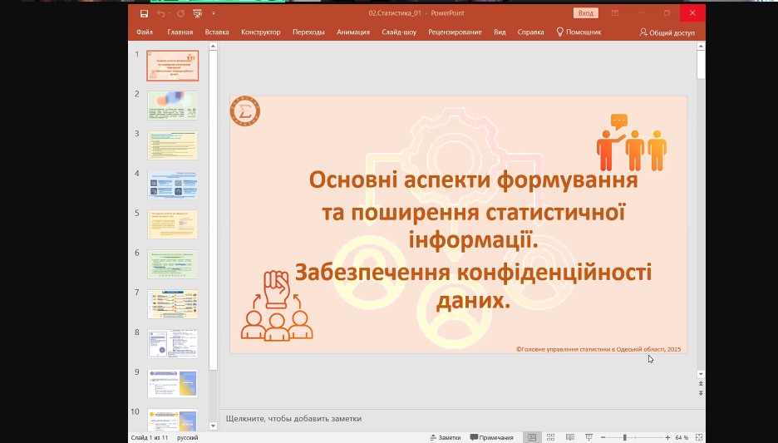Click the Undo arrow in title bar

[161, 13]
